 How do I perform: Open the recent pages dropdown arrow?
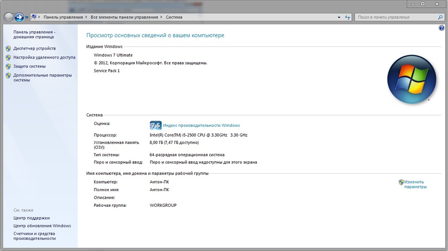click(x=27, y=17)
